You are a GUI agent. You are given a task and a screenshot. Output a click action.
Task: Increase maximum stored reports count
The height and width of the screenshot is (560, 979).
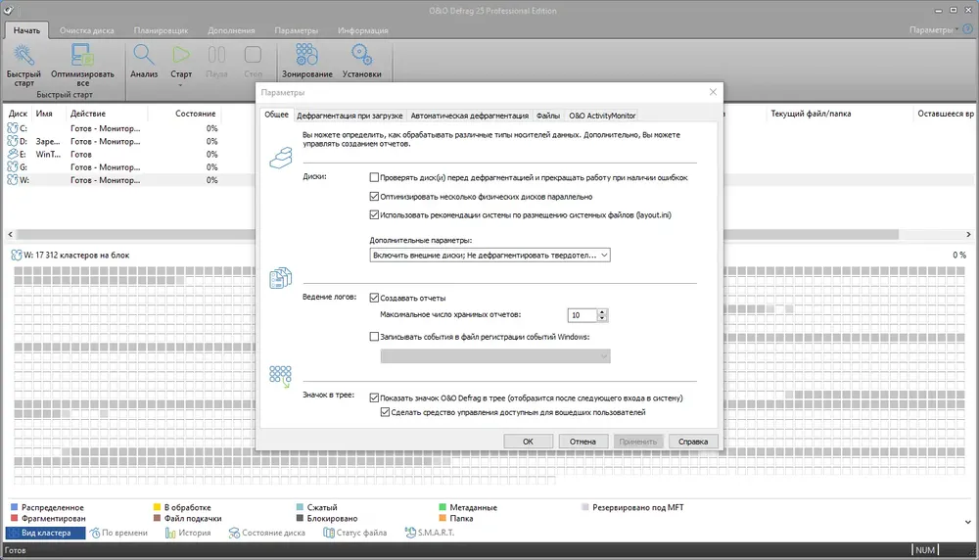click(602, 311)
